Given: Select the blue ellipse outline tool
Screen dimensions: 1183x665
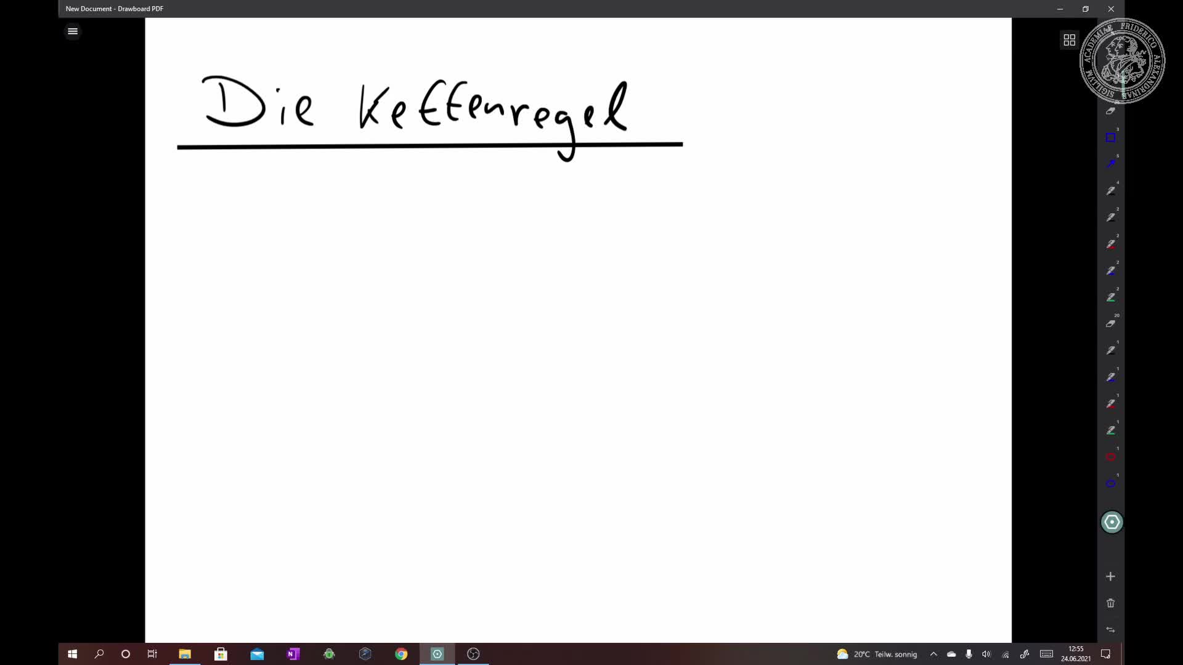Looking at the screenshot, I should point(1112,483).
